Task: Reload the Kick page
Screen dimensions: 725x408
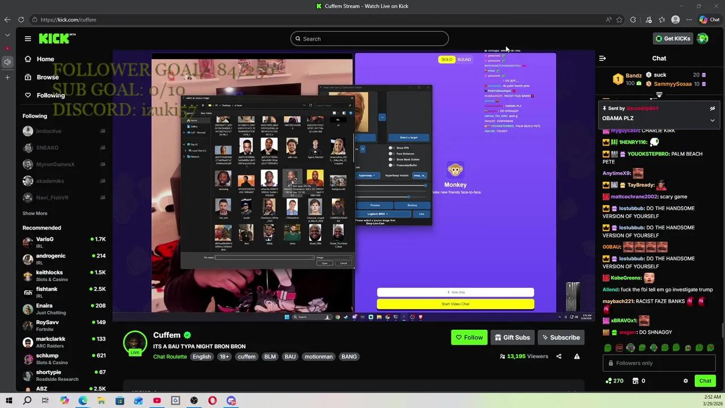Action: click(x=21, y=19)
